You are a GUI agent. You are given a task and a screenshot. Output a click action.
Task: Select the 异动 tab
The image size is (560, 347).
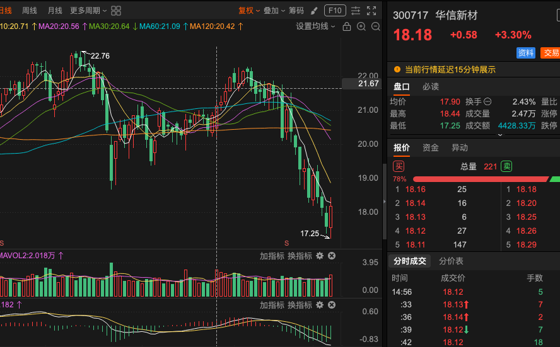(459, 147)
